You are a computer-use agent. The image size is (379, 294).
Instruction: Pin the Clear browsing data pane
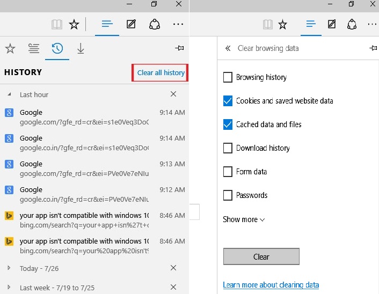click(x=373, y=48)
